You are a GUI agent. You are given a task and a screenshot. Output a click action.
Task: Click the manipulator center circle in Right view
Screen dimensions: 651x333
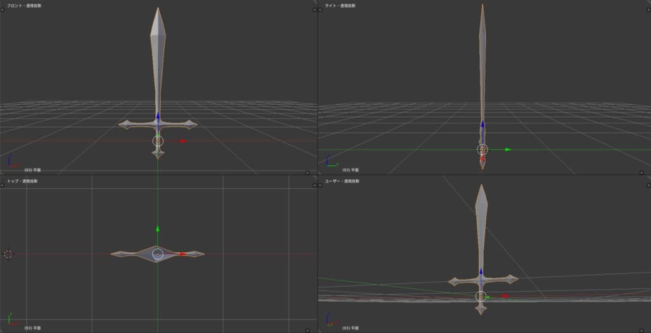483,149
